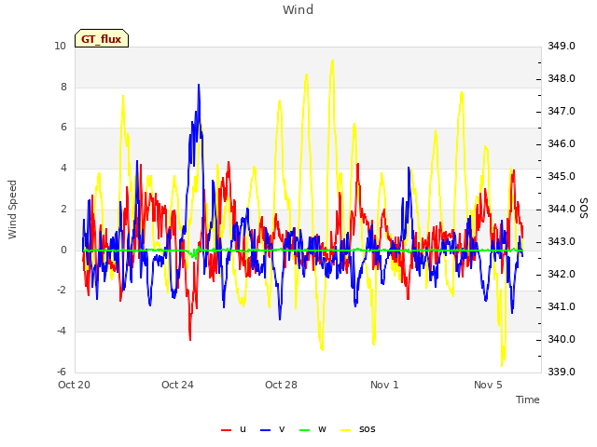Click the GT_flux annotation label
Viewport: 597px width, 447px height.
point(102,38)
